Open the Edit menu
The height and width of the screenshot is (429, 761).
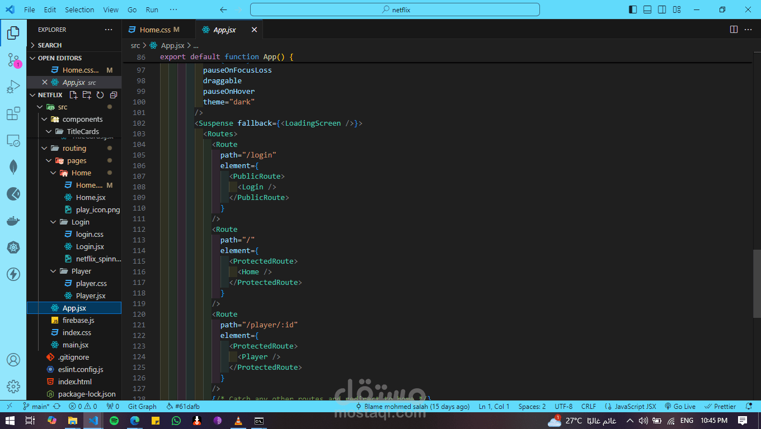tap(50, 9)
